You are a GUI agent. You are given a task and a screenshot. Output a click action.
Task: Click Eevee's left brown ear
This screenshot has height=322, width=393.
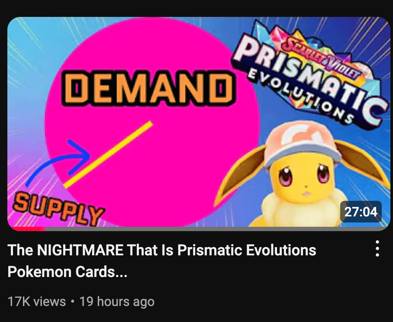click(x=240, y=174)
